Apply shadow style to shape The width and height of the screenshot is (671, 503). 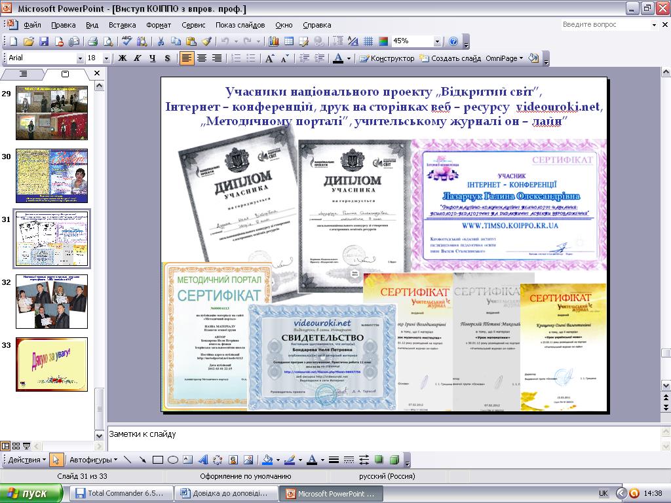click(x=379, y=460)
